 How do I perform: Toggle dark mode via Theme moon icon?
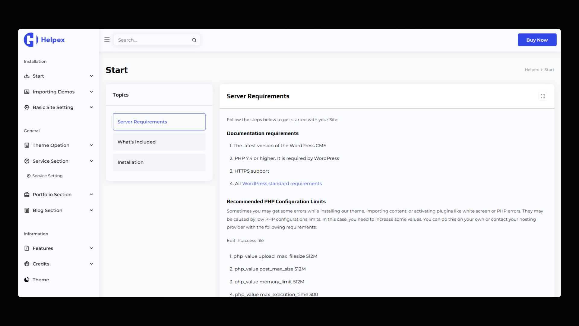(x=27, y=280)
